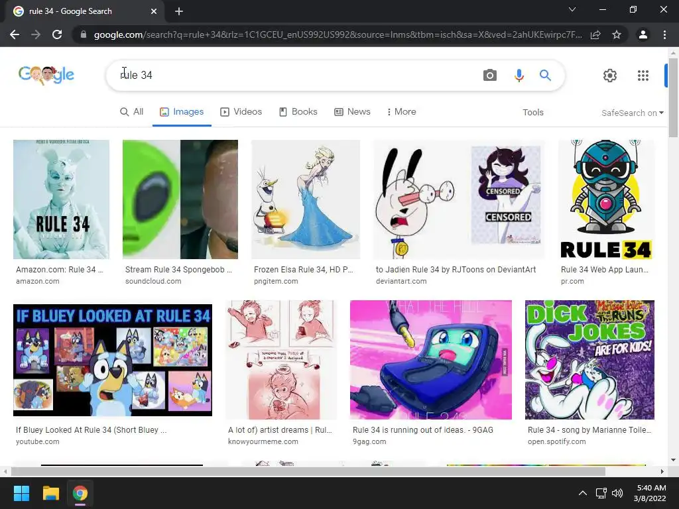The width and height of the screenshot is (679, 509).
Task: Click 'to Jadien Rule 34 by RJToons' link
Action: pyautogui.click(x=456, y=270)
